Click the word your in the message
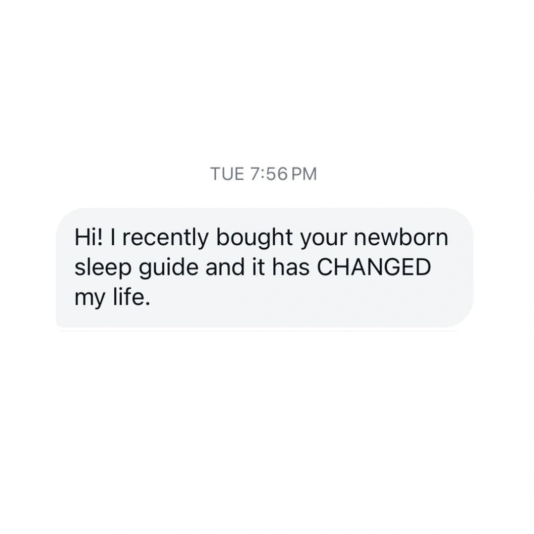The width and height of the screenshot is (534, 534). click(323, 238)
